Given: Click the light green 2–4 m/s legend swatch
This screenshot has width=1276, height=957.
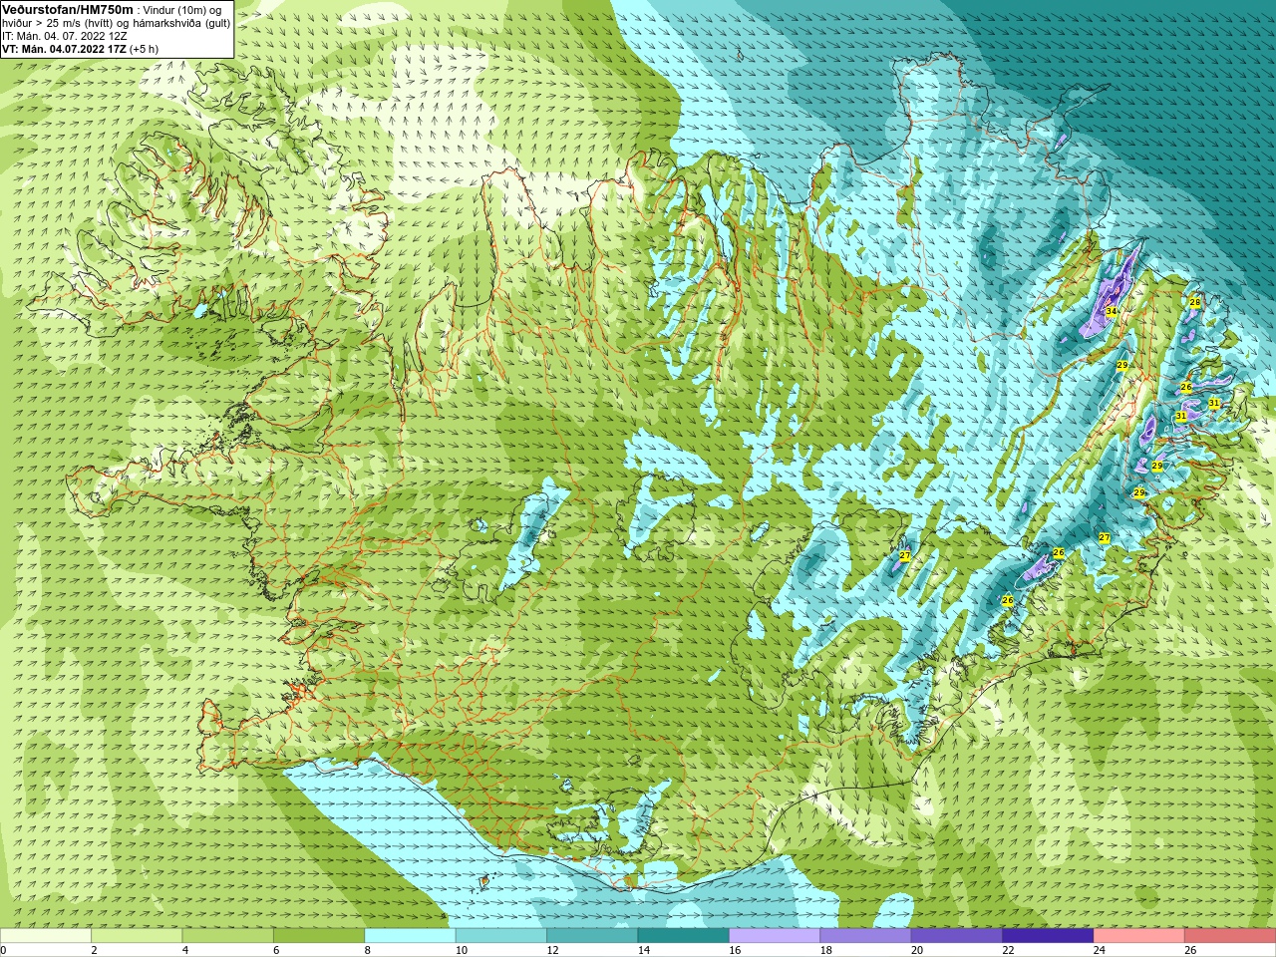Looking at the screenshot, I should (x=137, y=935).
